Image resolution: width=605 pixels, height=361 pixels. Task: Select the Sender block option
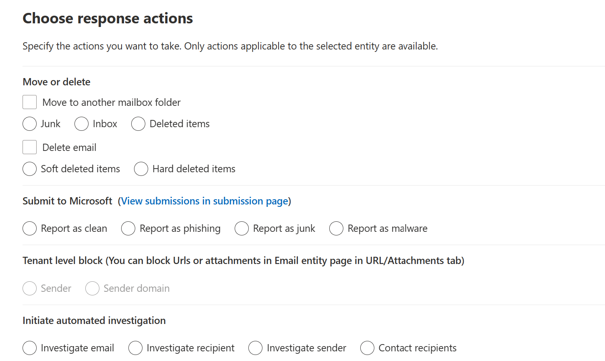click(30, 289)
